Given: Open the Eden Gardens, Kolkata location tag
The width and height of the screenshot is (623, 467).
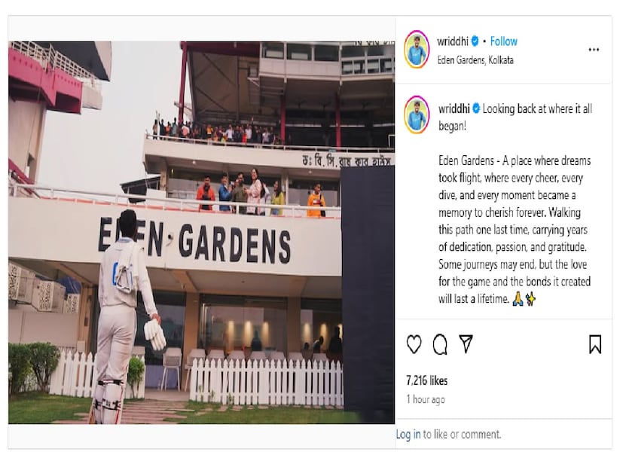Looking at the screenshot, I should [475, 60].
